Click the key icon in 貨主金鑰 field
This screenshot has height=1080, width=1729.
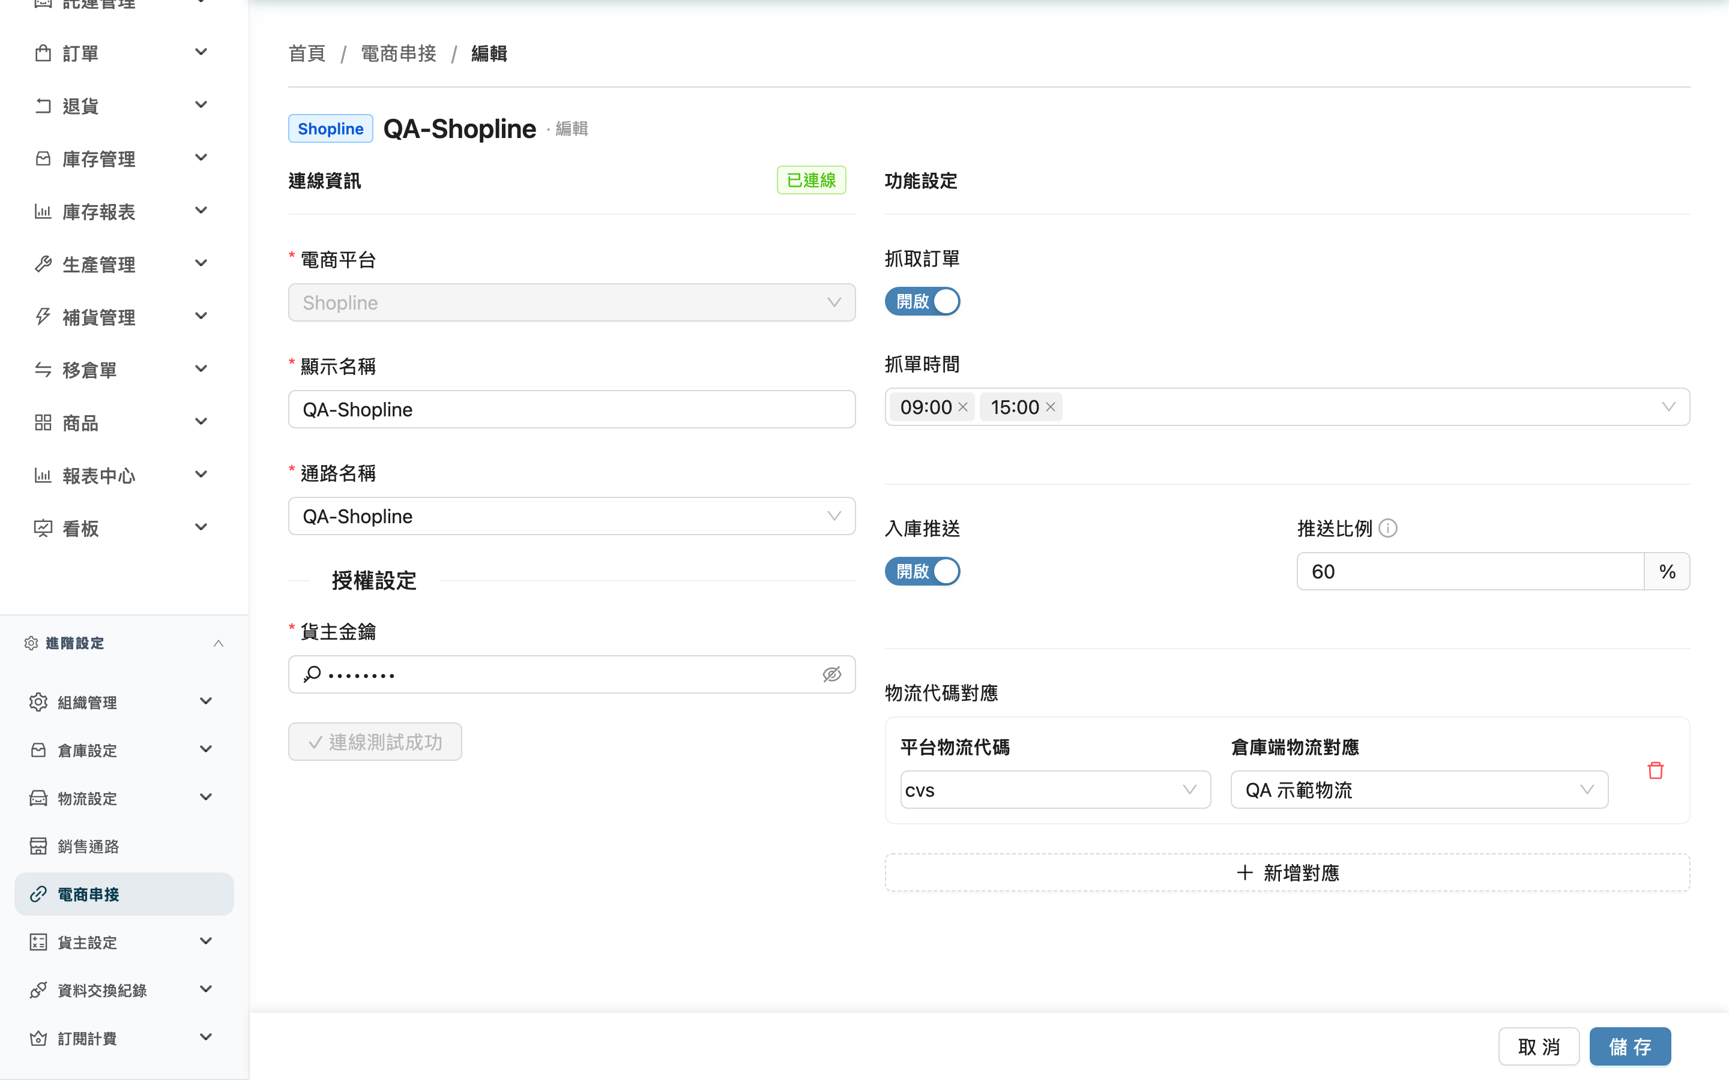coord(312,674)
